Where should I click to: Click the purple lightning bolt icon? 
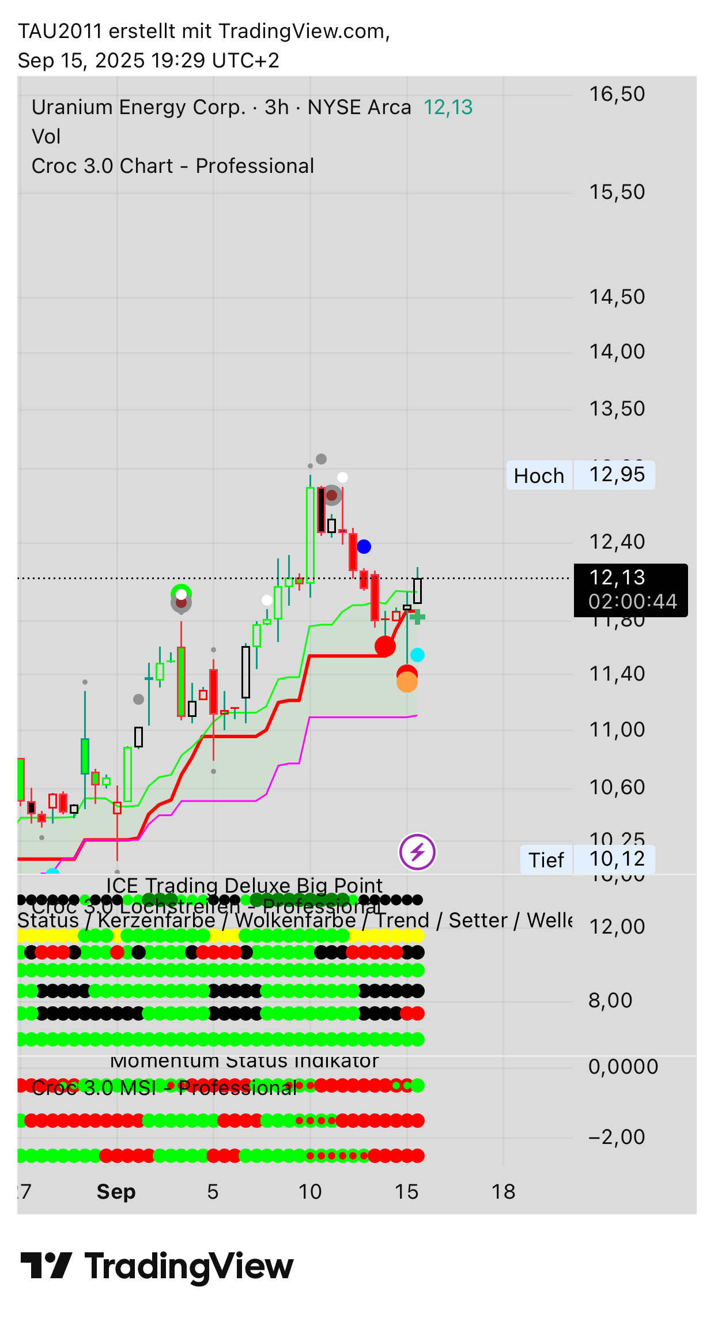pos(417,852)
